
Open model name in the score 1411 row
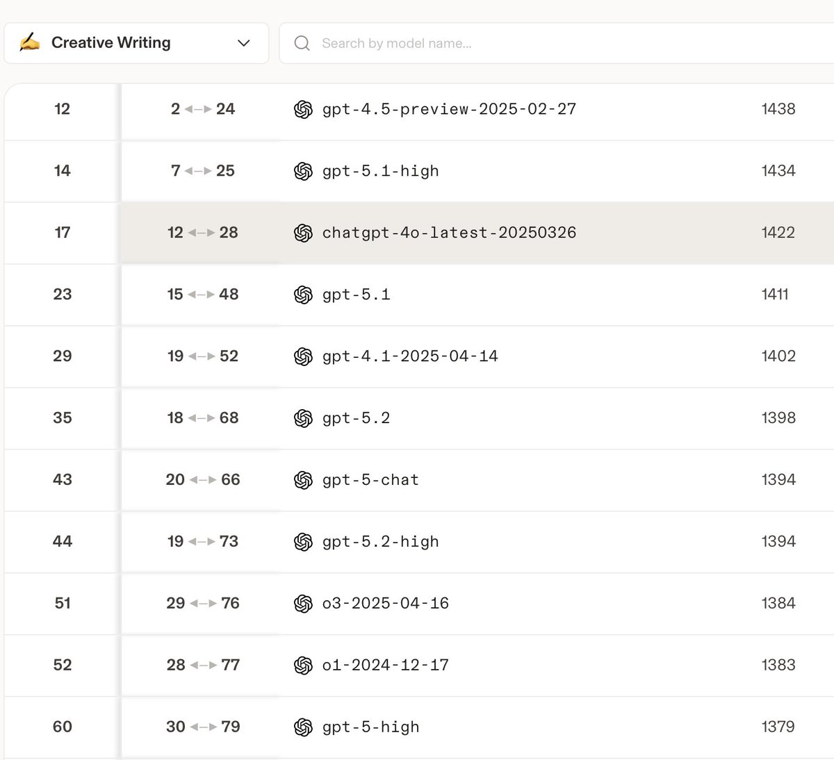(x=357, y=295)
